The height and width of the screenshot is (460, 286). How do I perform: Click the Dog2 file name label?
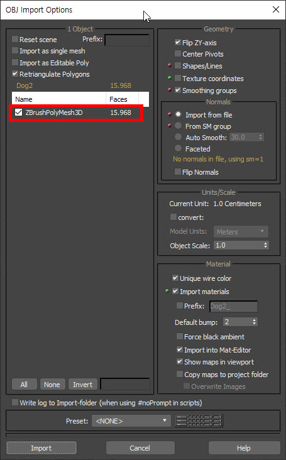point(25,85)
